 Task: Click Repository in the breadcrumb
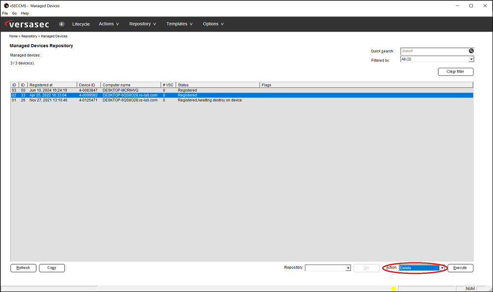(x=29, y=36)
